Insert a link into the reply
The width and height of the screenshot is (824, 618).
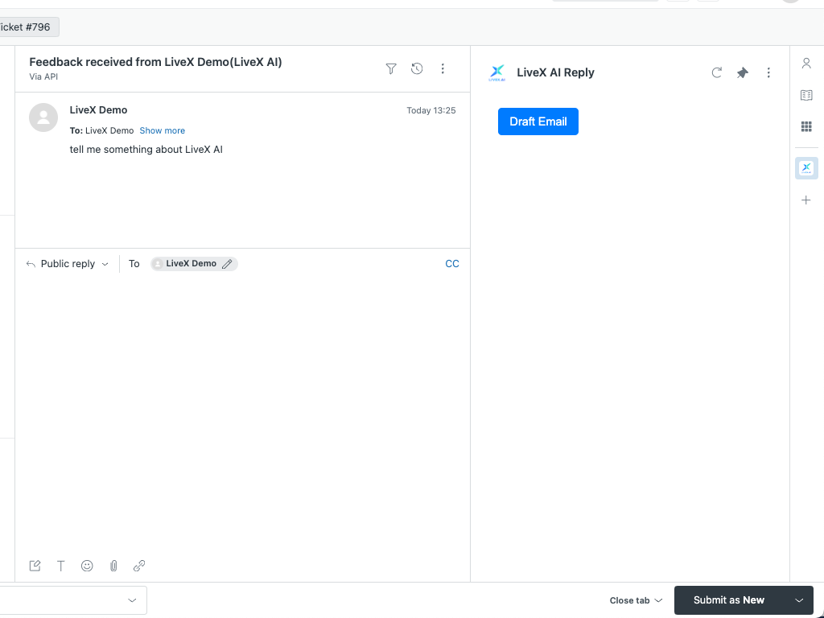139,566
